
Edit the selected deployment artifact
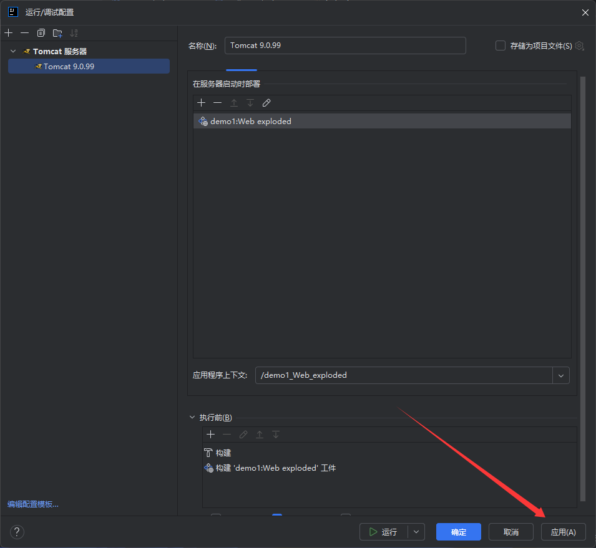266,103
